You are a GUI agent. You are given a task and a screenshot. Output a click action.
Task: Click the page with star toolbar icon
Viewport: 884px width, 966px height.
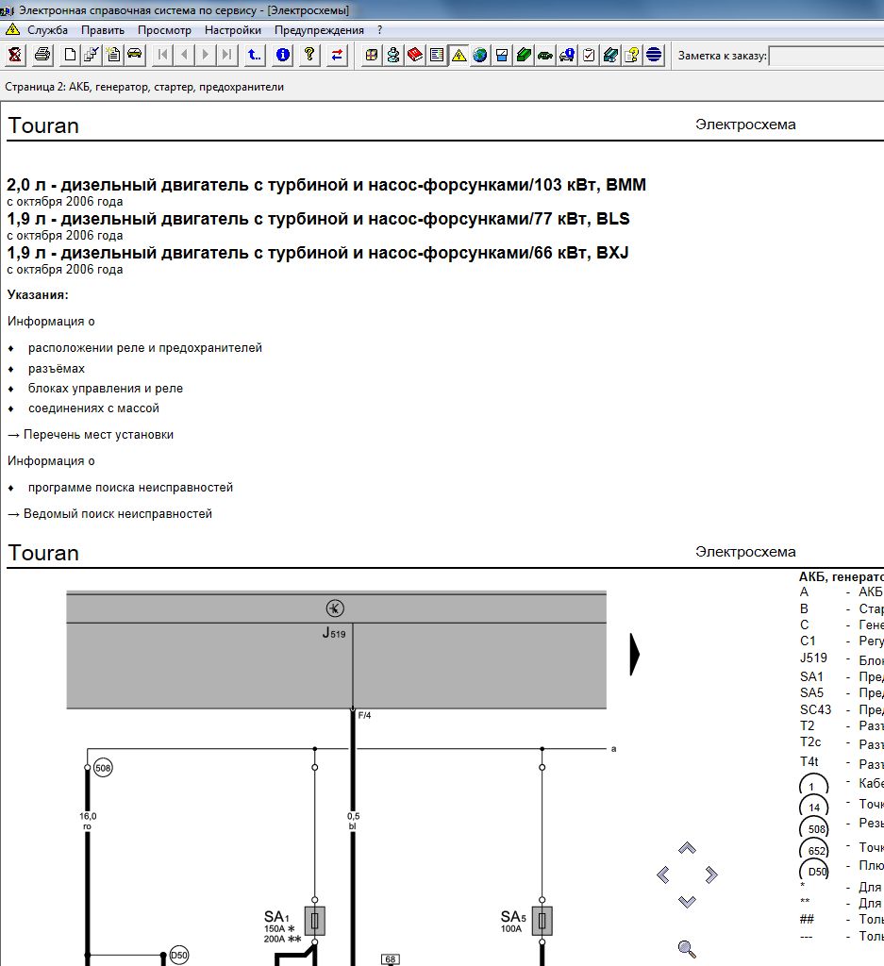pyautogui.click(x=113, y=55)
